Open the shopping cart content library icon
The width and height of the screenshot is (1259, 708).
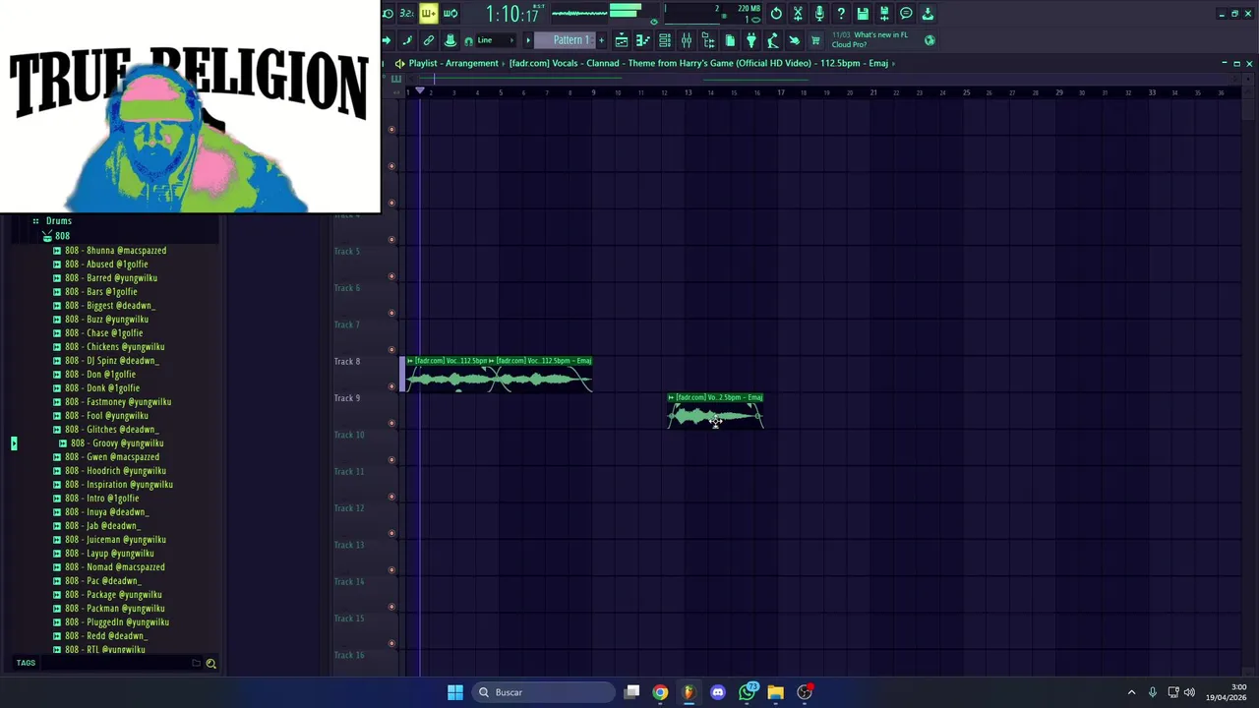coord(815,40)
